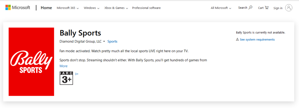Expand the Microsoft 365 menu
Image resolution: width=299 pixels, height=108 pixels.
point(68,8)
